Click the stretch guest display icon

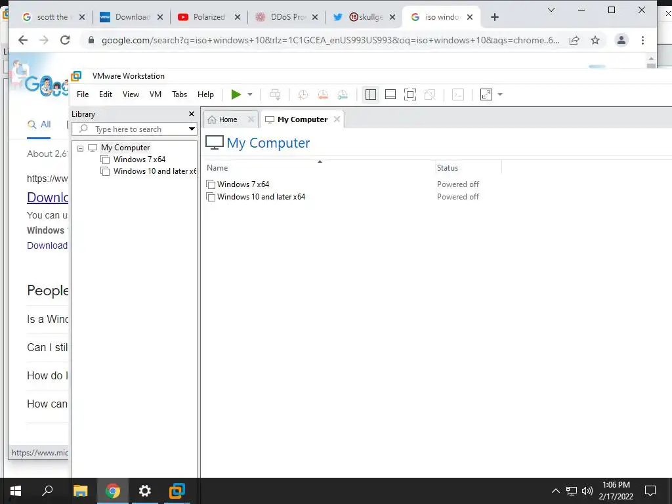(x=486, y=94)
